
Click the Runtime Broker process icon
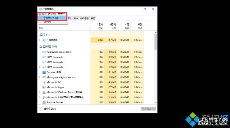(44, 102)
